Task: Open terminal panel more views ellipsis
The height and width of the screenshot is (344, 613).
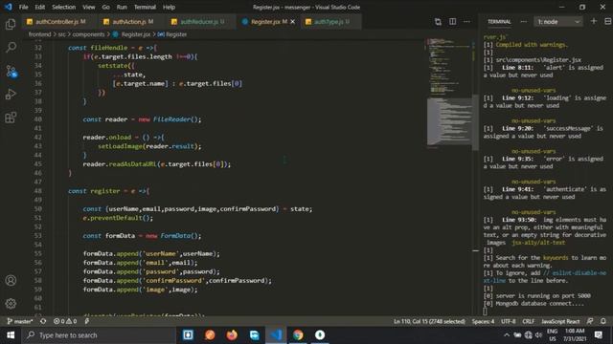Action: (524, 22)
